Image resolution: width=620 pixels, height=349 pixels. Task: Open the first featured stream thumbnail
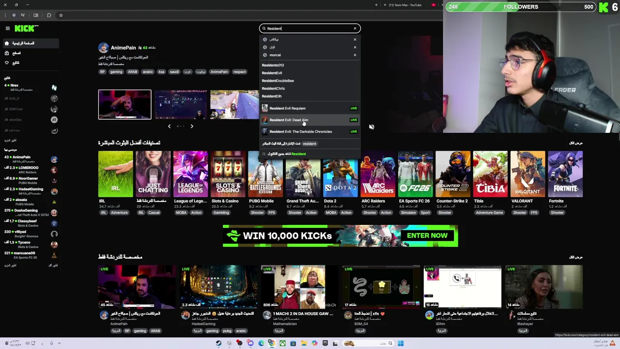pyautogui.click(x=125, y=104)
